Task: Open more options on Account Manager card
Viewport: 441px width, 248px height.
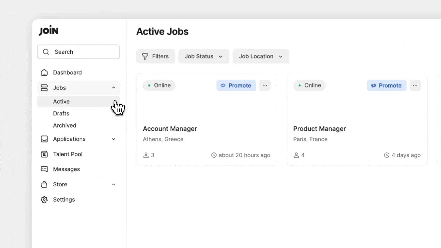Action: pos(265,85)
